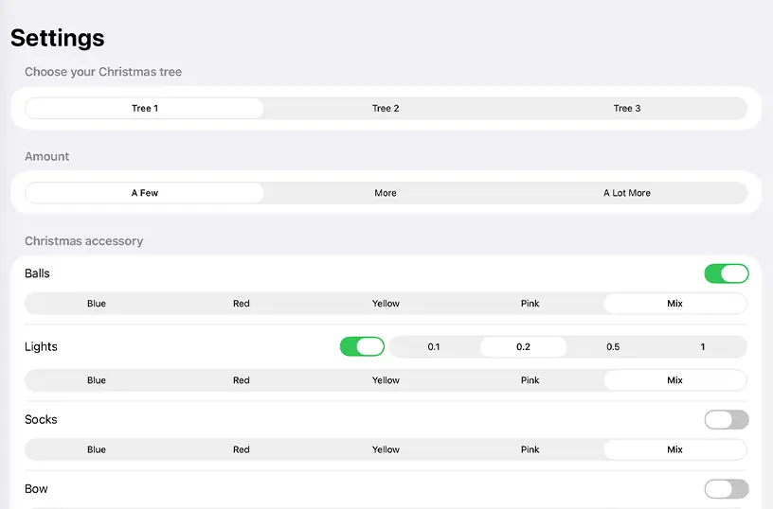Enable the Socks accessory toggle
The height and width of the screenshot is (509, 773).
[x=726, y=419]
